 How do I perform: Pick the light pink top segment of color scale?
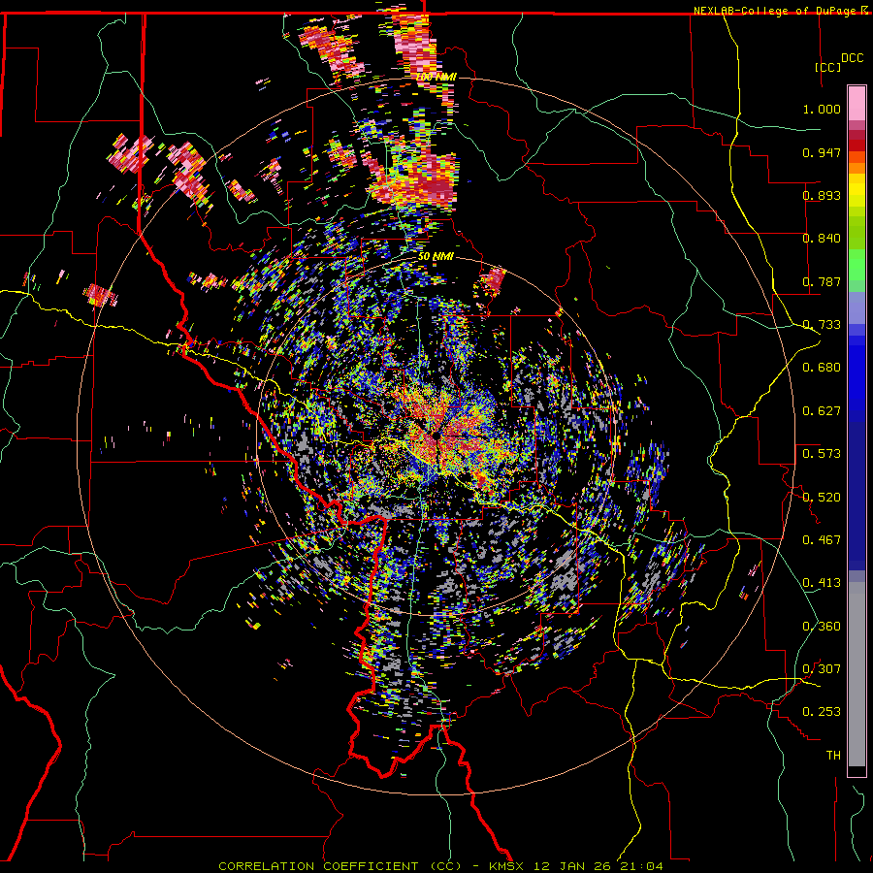pyautogui.click(x=857, y=104)
